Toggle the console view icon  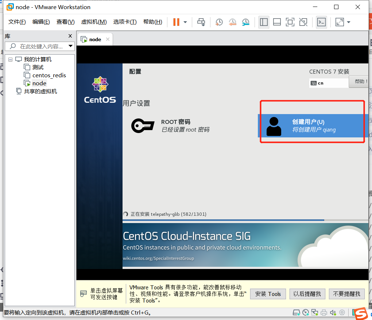tap(321, 22)
